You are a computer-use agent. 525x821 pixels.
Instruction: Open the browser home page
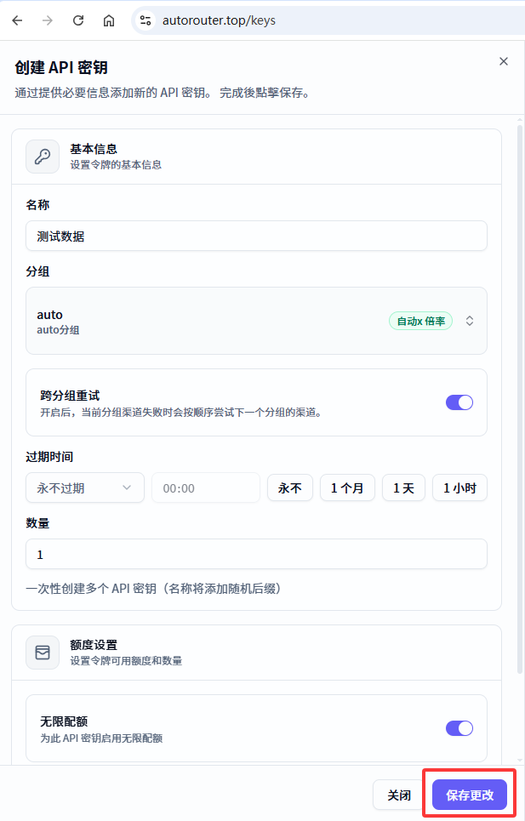click(108, 20)
